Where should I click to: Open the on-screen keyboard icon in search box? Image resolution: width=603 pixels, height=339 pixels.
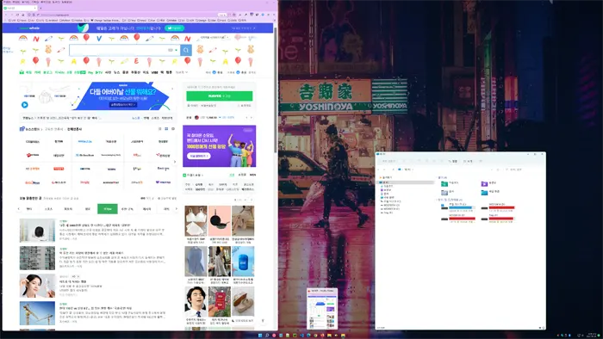pos(171,50)
